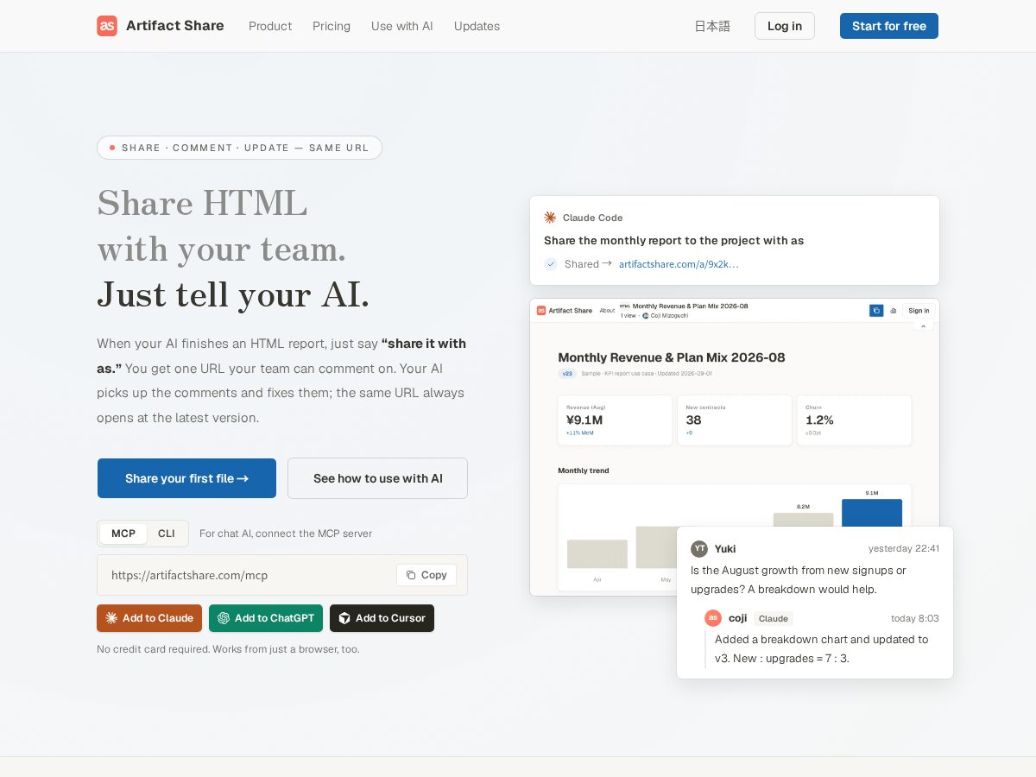Click the Shared checkmark icon

[x=551, y=264]
